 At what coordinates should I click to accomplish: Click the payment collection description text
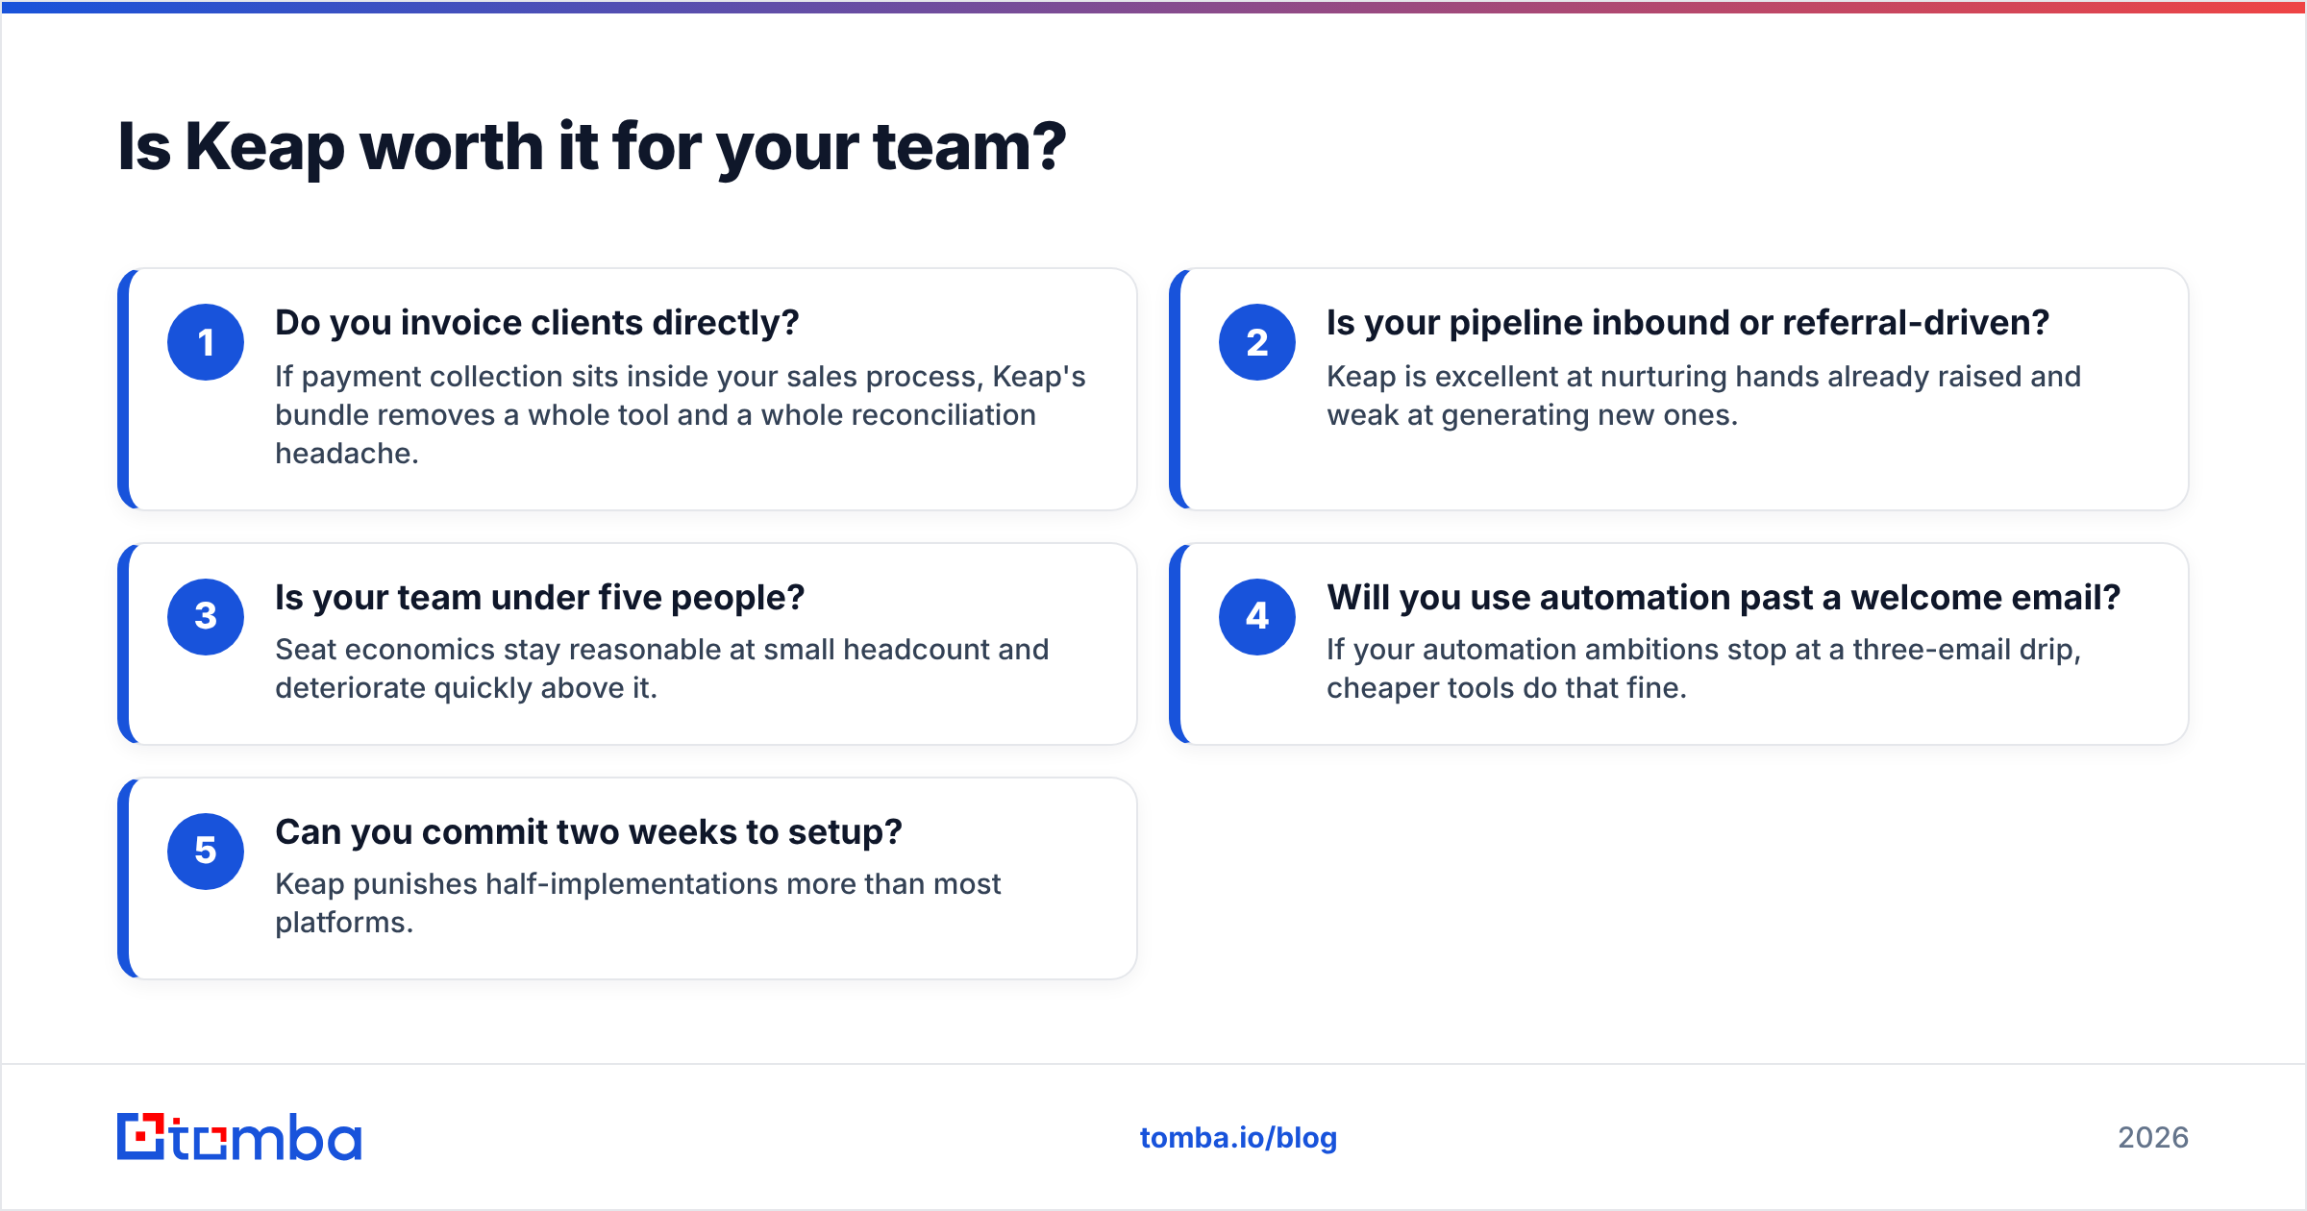[681, 415]
